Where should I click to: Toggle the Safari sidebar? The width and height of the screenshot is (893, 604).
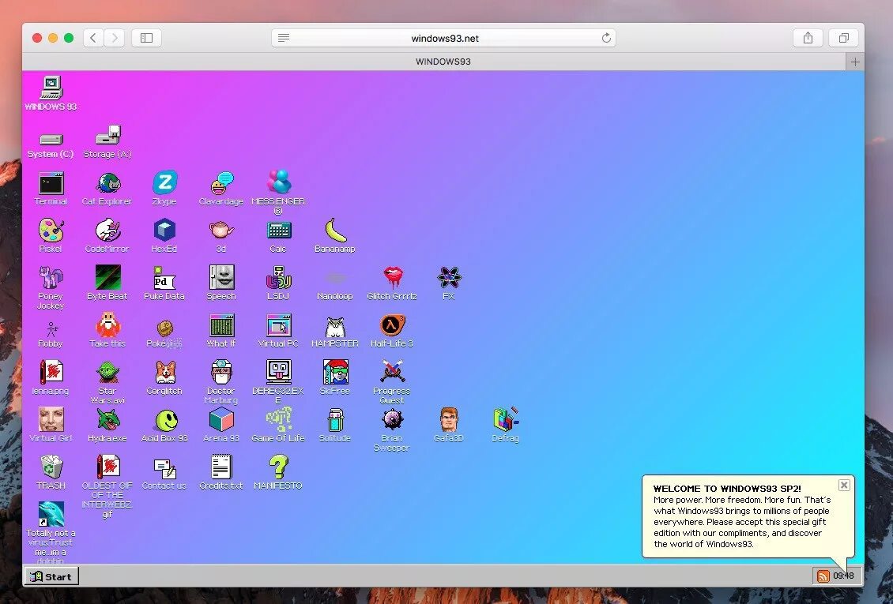point(146,38)
